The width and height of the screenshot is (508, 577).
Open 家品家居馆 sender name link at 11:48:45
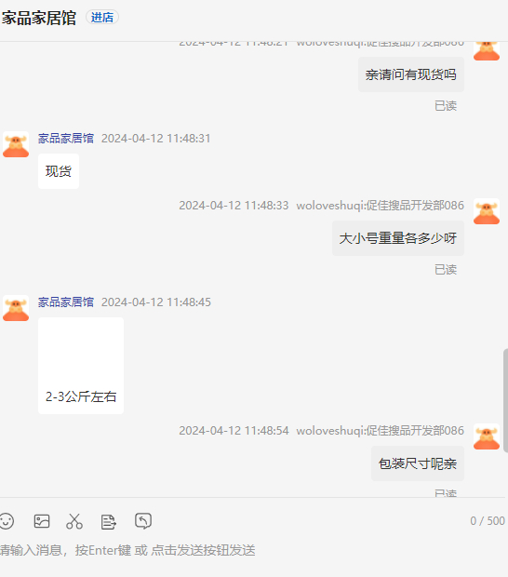pyautogui.click(x=66, y=302)
